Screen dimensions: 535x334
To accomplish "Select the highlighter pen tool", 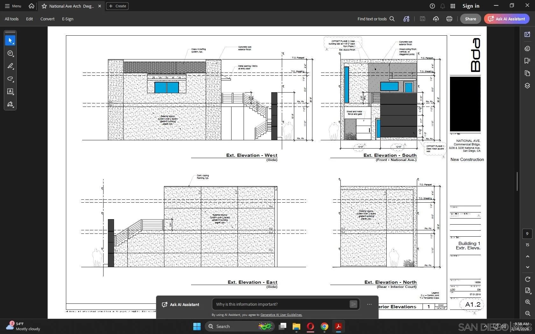I will click(10, 66).
